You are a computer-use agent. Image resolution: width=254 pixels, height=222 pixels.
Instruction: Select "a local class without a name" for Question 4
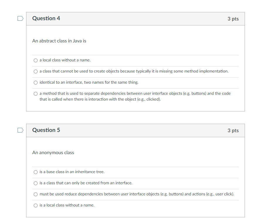point(35,60)
